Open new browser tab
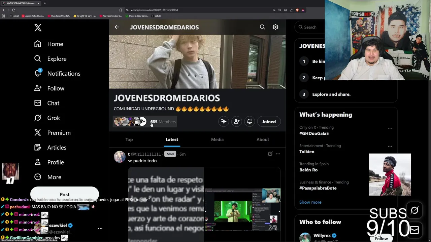 click(44, 3)
